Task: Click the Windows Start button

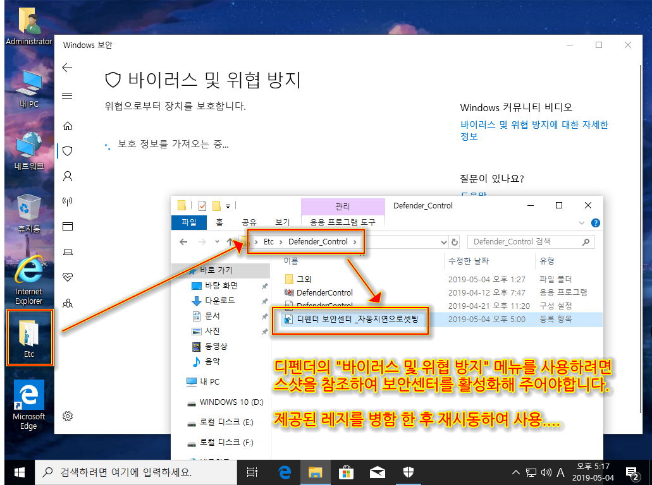Action: point(19,472)
